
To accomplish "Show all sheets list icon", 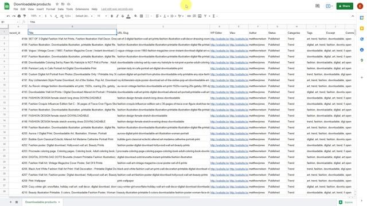I will (17, 202).
